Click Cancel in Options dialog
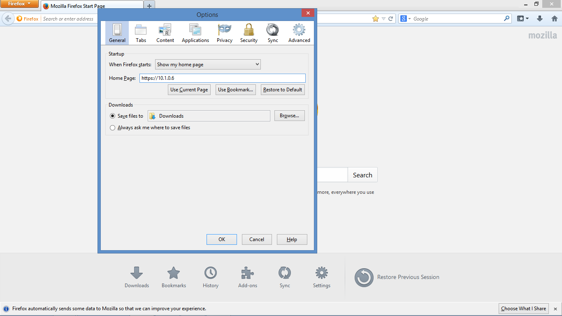This screenshot has height=316, width=562. pos(257,239)
